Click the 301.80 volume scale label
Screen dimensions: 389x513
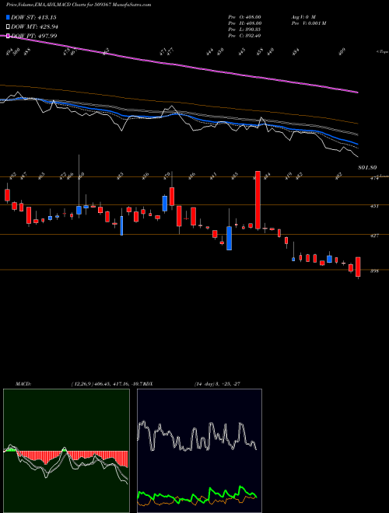point(367,168)
